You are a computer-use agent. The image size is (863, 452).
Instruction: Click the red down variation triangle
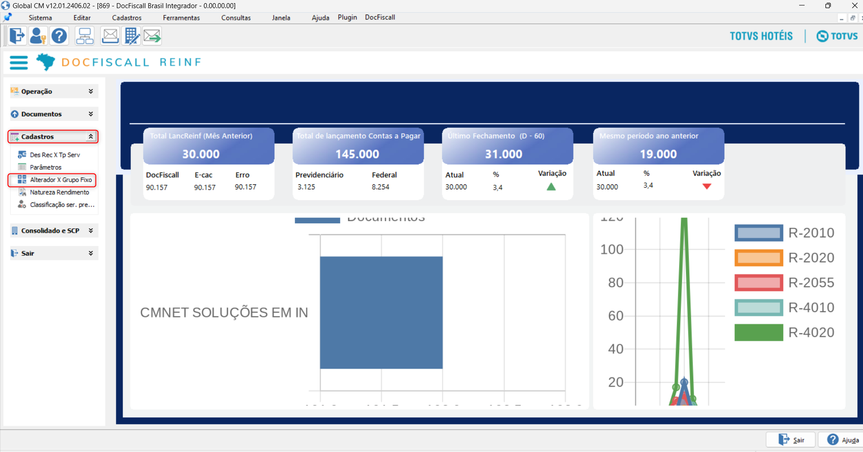[707, 186]
